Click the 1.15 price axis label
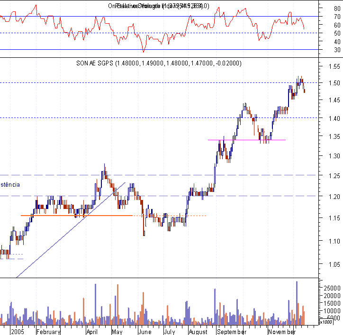Image resolution: width=343 pixels, height=335 pixels. 334,218
